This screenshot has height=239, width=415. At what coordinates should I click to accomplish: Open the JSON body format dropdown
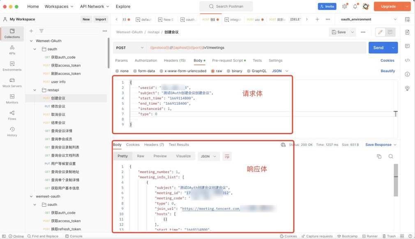coord(280,71)
